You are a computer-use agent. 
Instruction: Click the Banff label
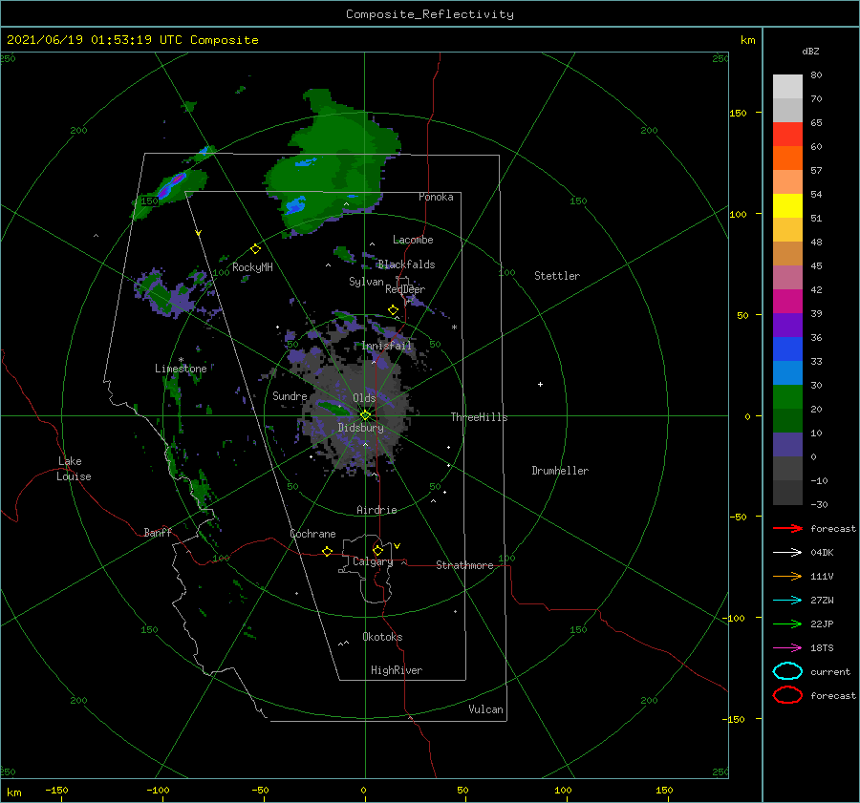[x=158, y=533]
